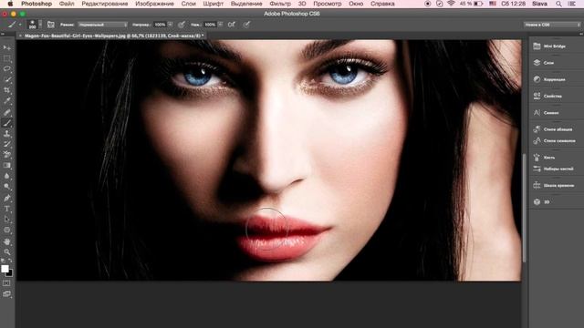Open the flow slider arrow
This screenshot has width=584, height=328.
click(221, 25)
